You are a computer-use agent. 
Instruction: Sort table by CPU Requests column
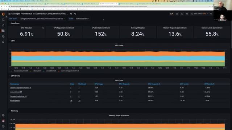tap(124, 84)
